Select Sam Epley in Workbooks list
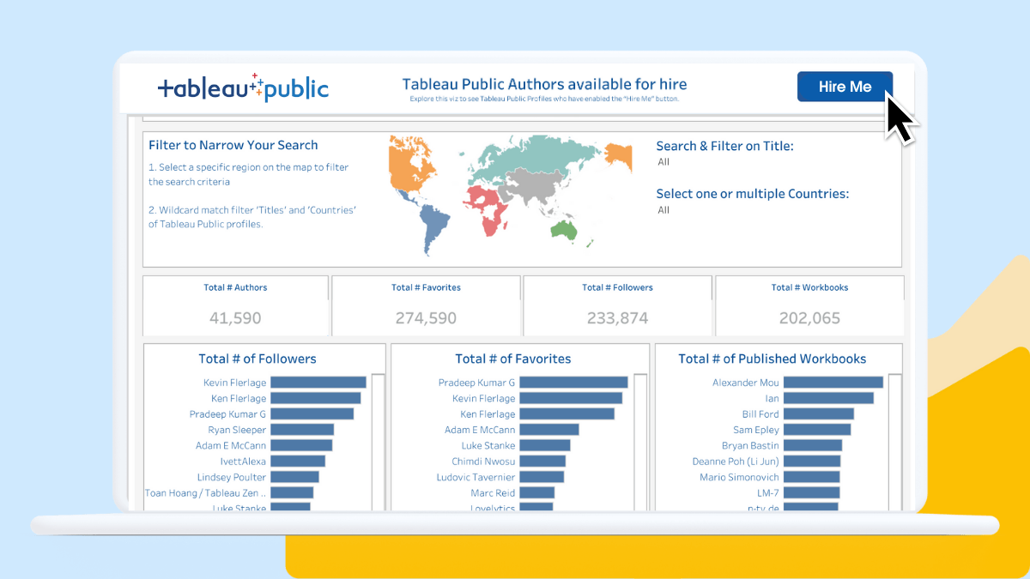The width and height of the screenshot is (1030, 579). [x=755, y=430]
